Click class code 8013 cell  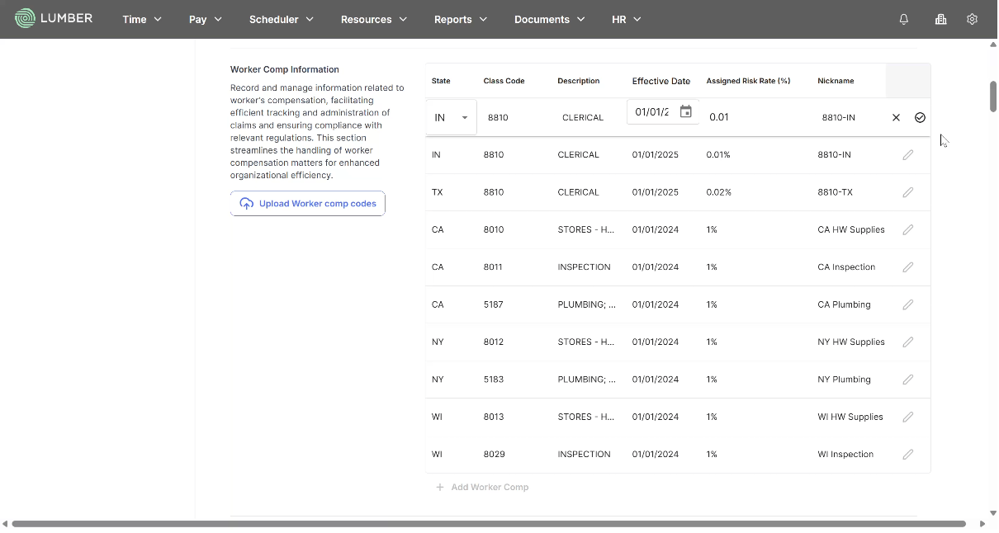(x=494, y=417)
